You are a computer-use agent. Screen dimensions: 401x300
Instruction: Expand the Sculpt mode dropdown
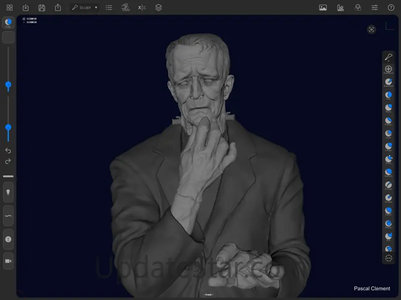(x=85, y=8)
